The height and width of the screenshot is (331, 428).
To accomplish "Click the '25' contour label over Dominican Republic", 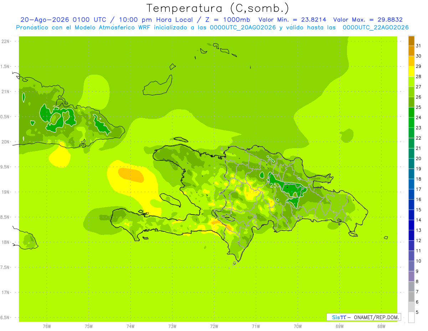I will tap(273, 185).
